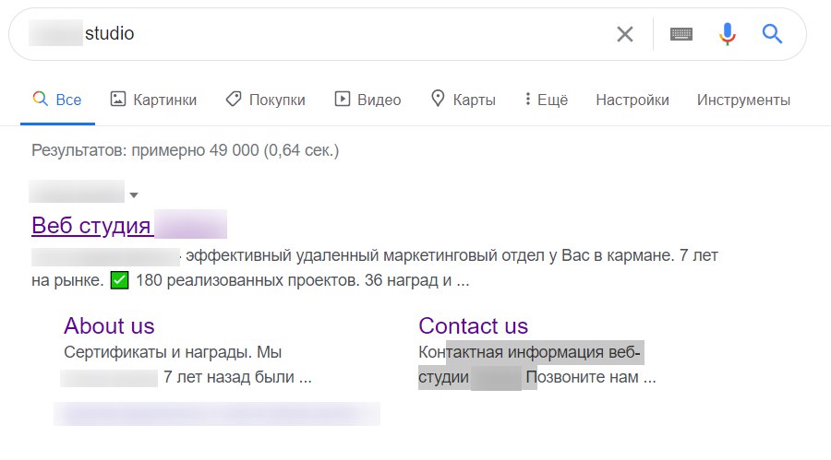This screenshot has width=831, height=460.
Task: Run search with the magnifying glass icon
Action: coord(772,34)
